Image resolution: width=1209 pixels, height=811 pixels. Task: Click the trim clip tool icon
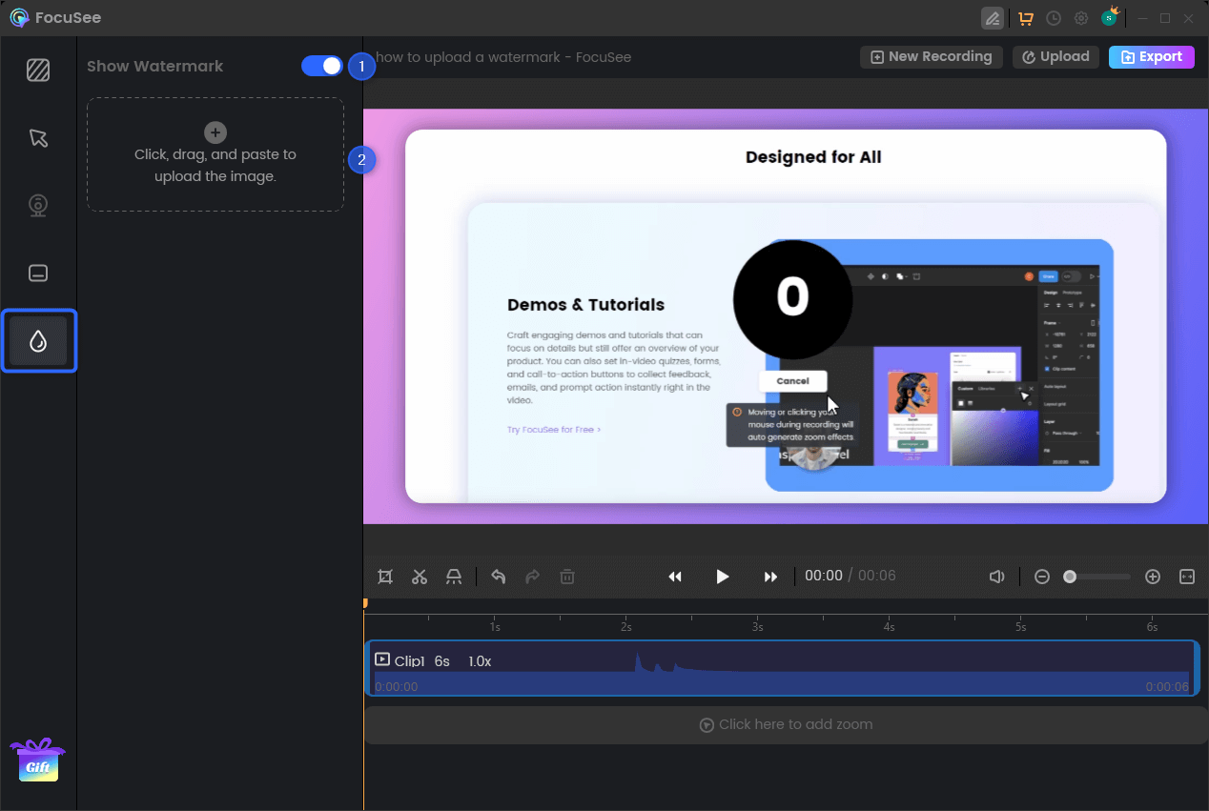(x=454, y=577)
